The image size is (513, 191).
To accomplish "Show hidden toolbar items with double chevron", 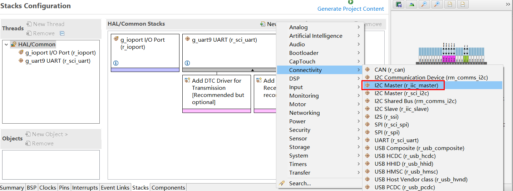I will [508, 4].
